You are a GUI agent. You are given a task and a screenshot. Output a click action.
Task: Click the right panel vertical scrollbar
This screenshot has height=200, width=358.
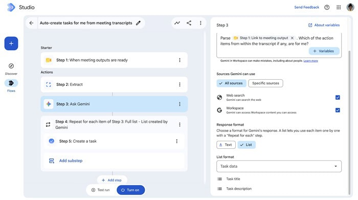click(x=349, y=122)
